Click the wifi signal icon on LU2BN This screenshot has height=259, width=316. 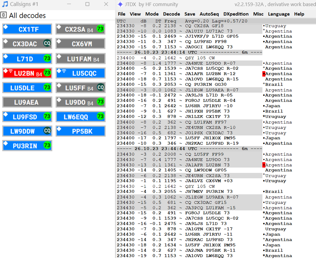(x=10, y=71)
